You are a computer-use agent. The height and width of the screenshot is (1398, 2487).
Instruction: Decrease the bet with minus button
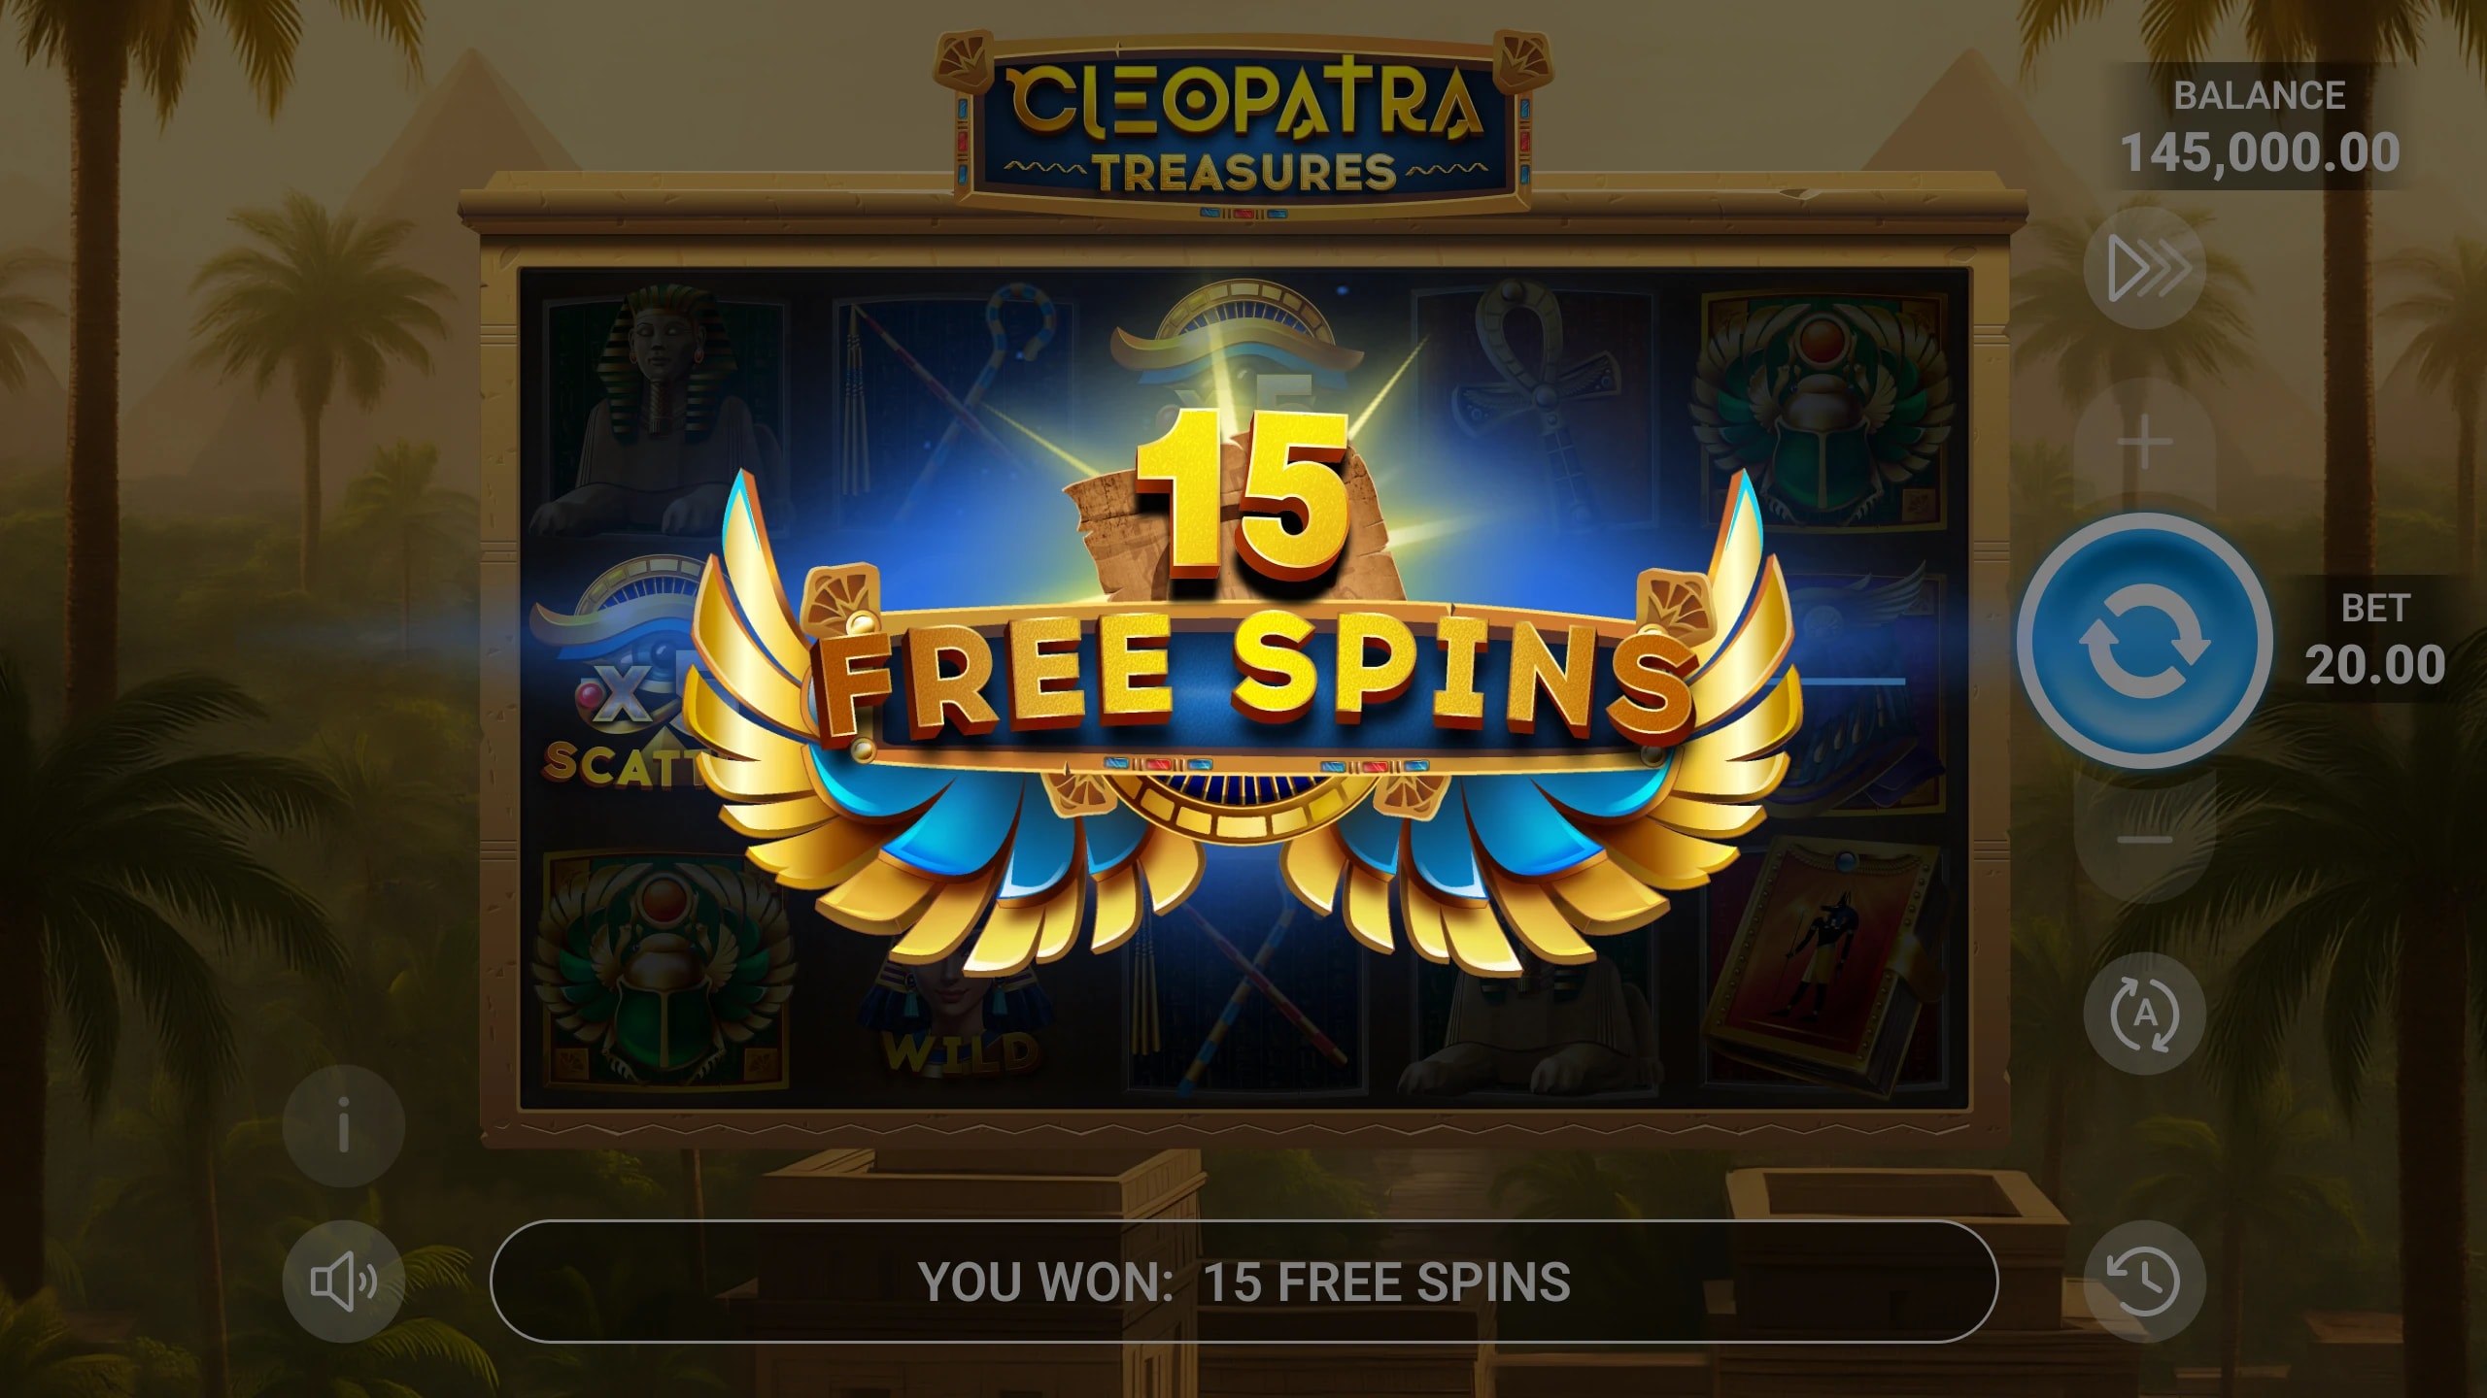pyautogui.click(x=2144, y=839)
